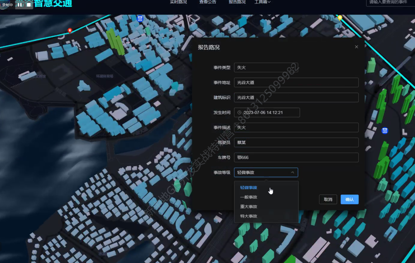Click the 智慧交通 title logo
Viewport: 415px width, 263px height.
click(53, 3)
